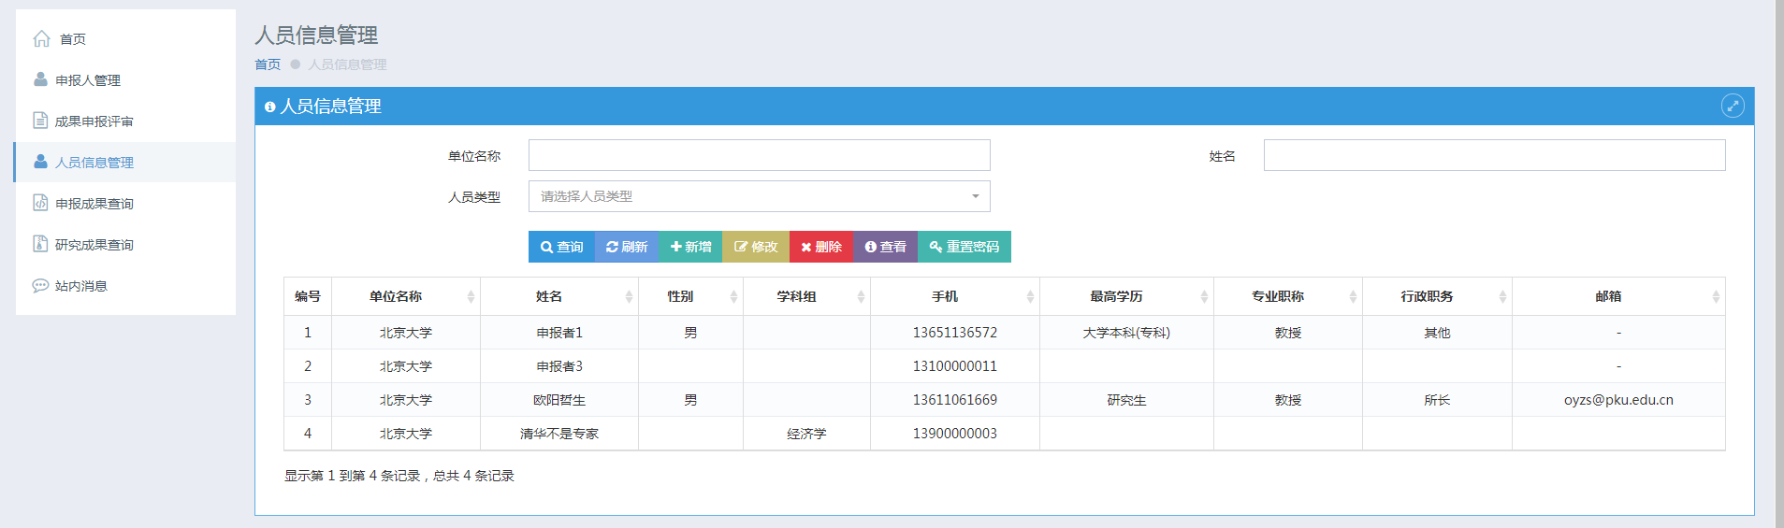Click the 新增 add button

[690, 247]
